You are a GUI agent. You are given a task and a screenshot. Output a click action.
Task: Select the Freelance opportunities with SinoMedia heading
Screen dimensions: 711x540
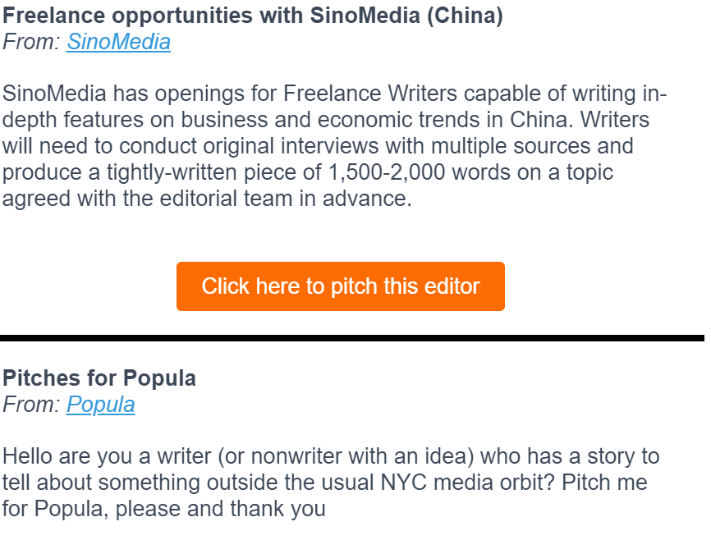[253, 16]
